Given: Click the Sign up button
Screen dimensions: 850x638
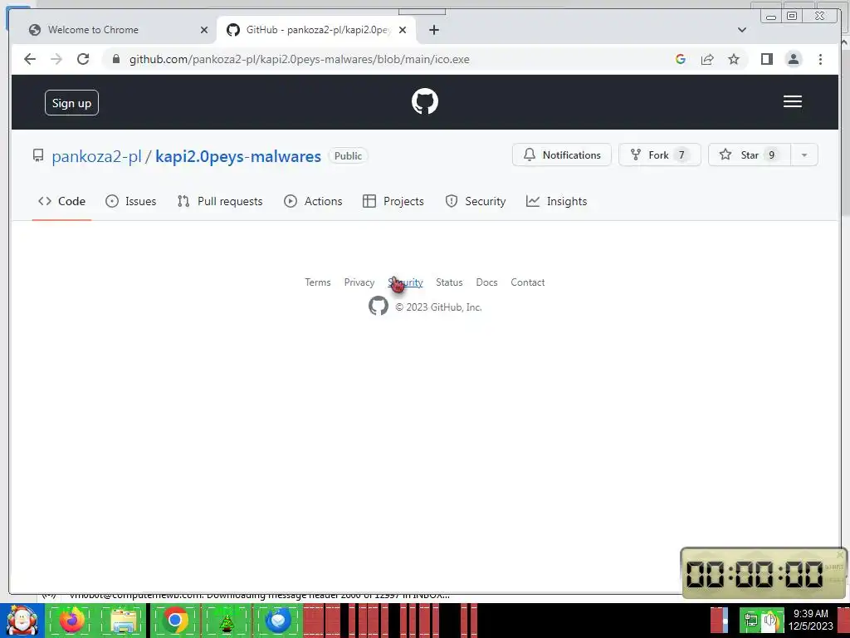Looking at the screenshot, I should 71,102.
